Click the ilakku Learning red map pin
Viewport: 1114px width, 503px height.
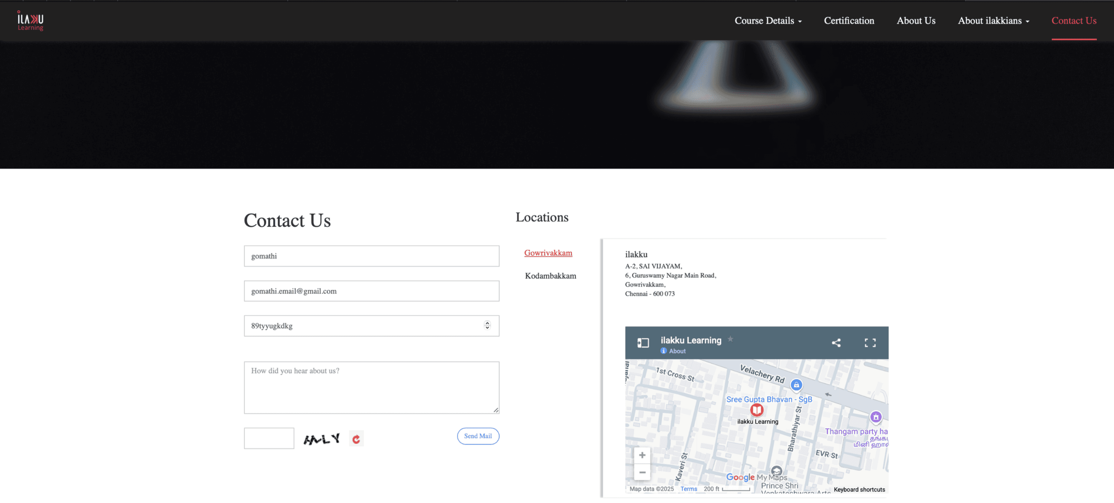[756, 409]
